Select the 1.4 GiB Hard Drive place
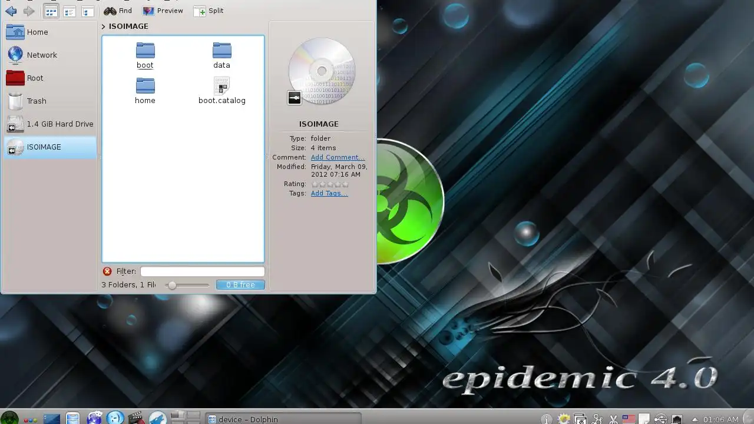The height and width of the screenshot is (424, 754). coord(50,124)
